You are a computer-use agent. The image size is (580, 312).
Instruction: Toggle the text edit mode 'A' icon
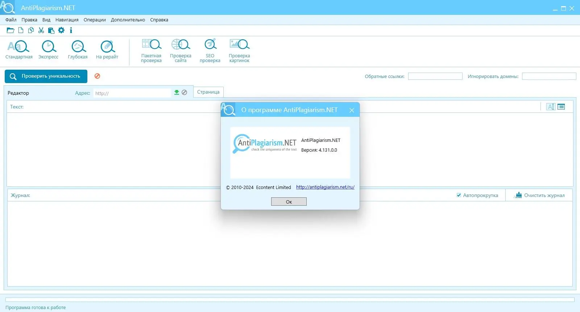pos(551,107)
